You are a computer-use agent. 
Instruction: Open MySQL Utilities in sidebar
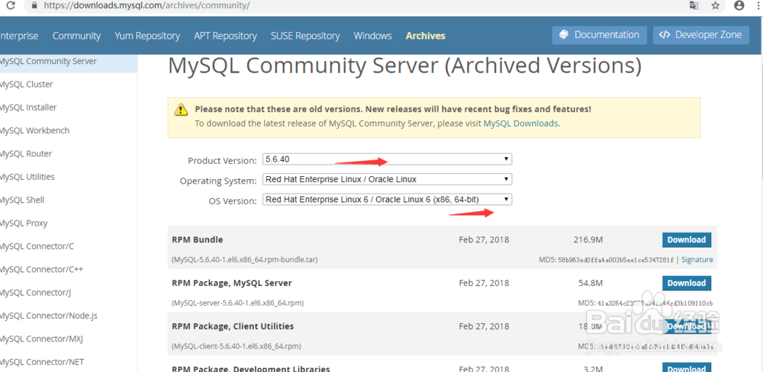[27, 177]
